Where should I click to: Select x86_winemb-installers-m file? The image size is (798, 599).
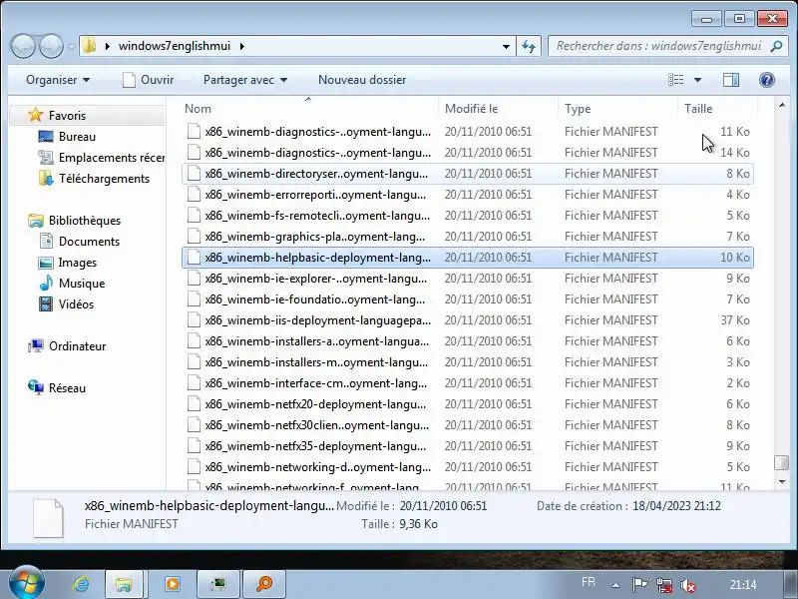pyautogui.click(x=467, y=362)
